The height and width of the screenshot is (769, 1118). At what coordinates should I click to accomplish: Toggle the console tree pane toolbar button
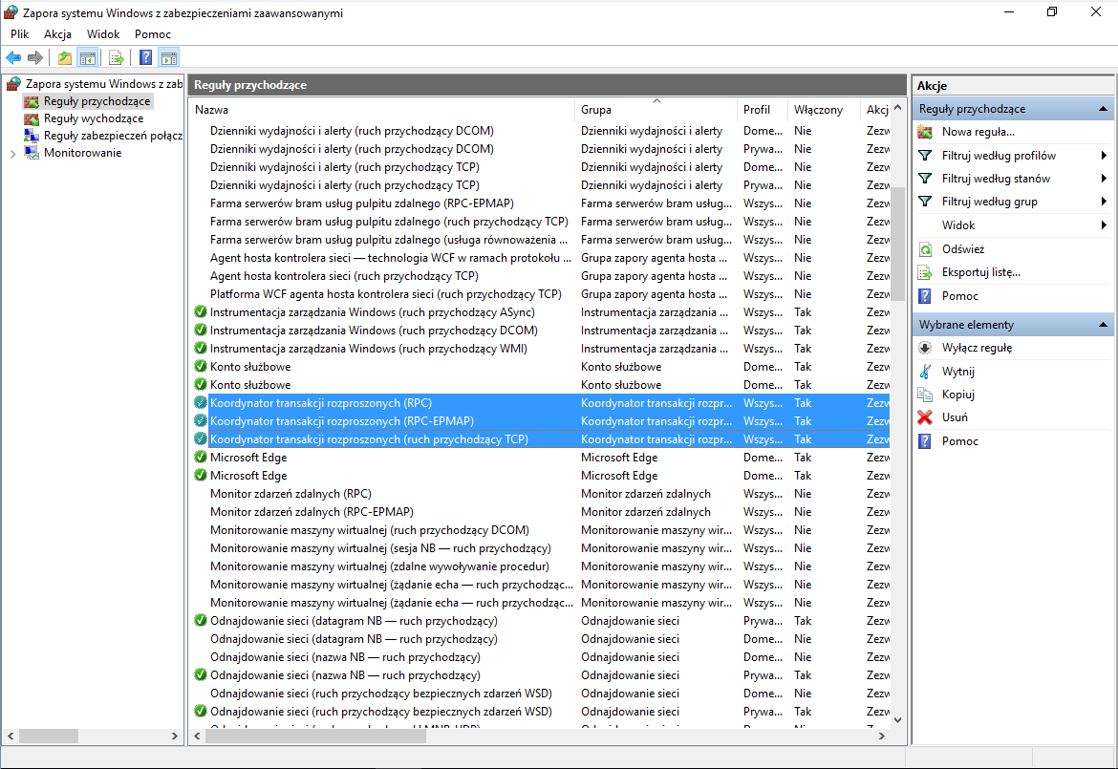[87, 58]
